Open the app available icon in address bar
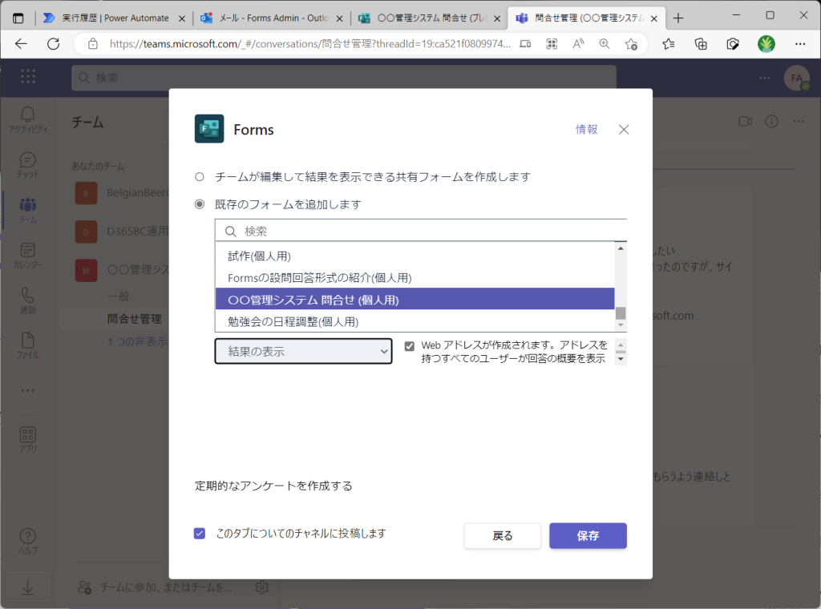Screen dimensions: 821x609 click(525, 44)
